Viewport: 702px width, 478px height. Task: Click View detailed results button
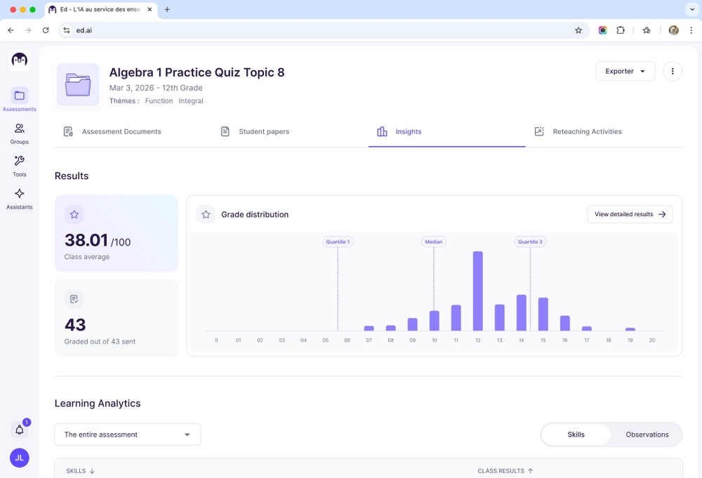(x=629, y=214)
